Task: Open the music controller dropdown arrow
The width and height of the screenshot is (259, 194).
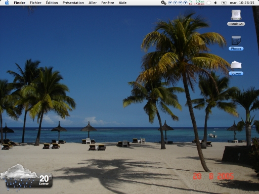Action: point(185,3)
